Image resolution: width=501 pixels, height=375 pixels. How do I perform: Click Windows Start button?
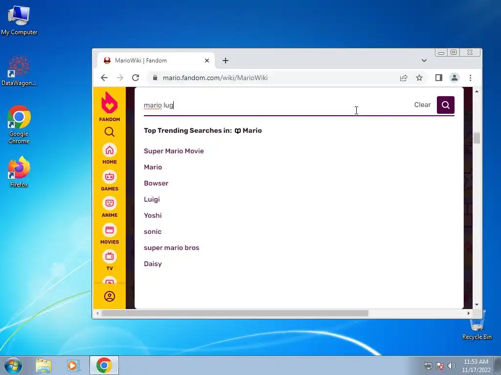coord(13,365)
